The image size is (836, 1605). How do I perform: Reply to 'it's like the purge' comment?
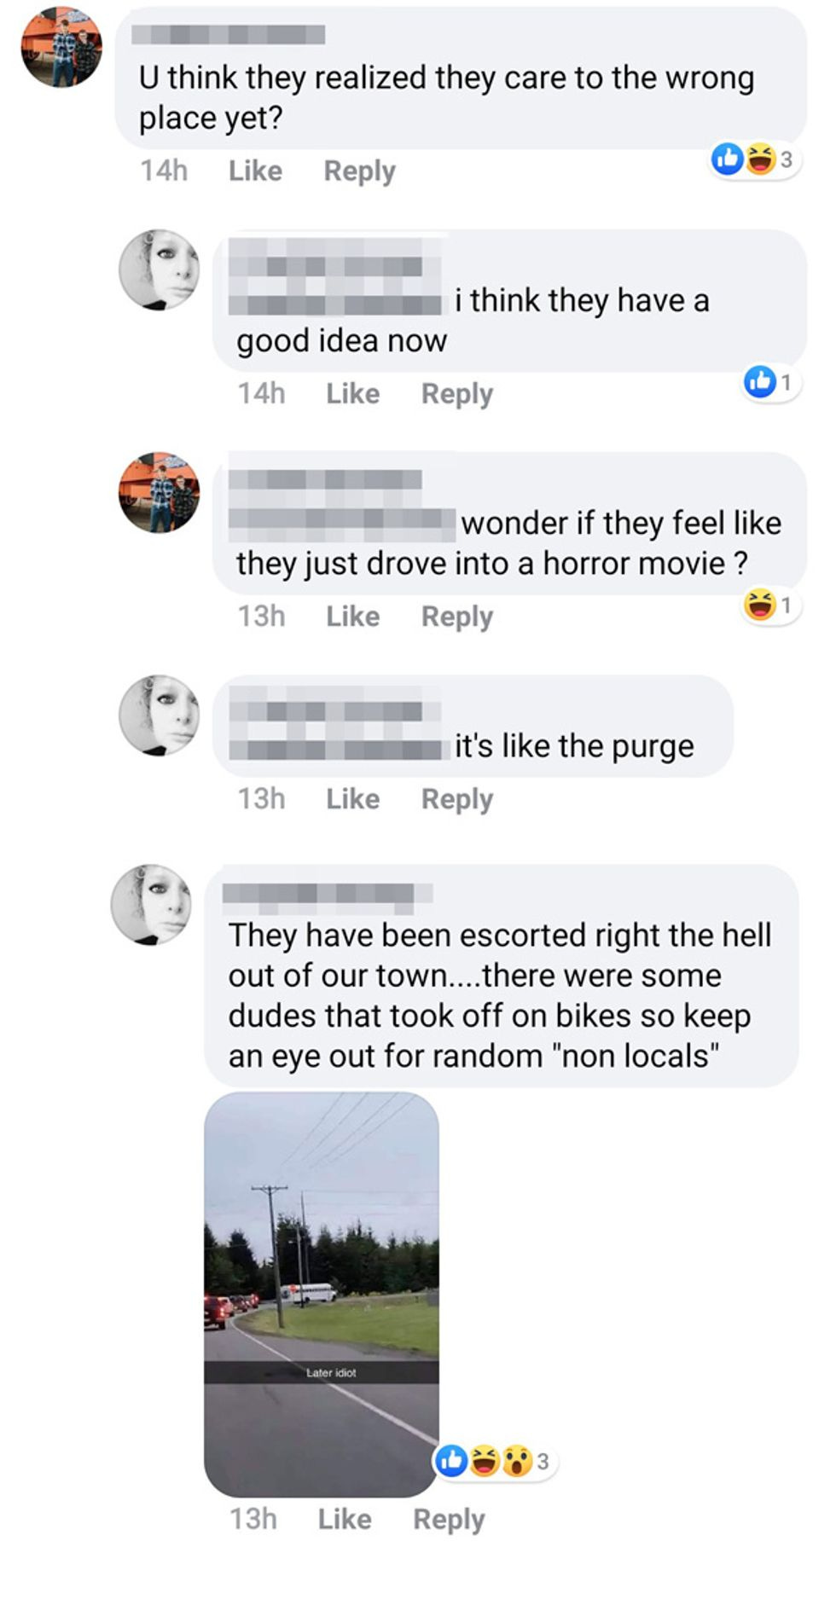[457, 799]
